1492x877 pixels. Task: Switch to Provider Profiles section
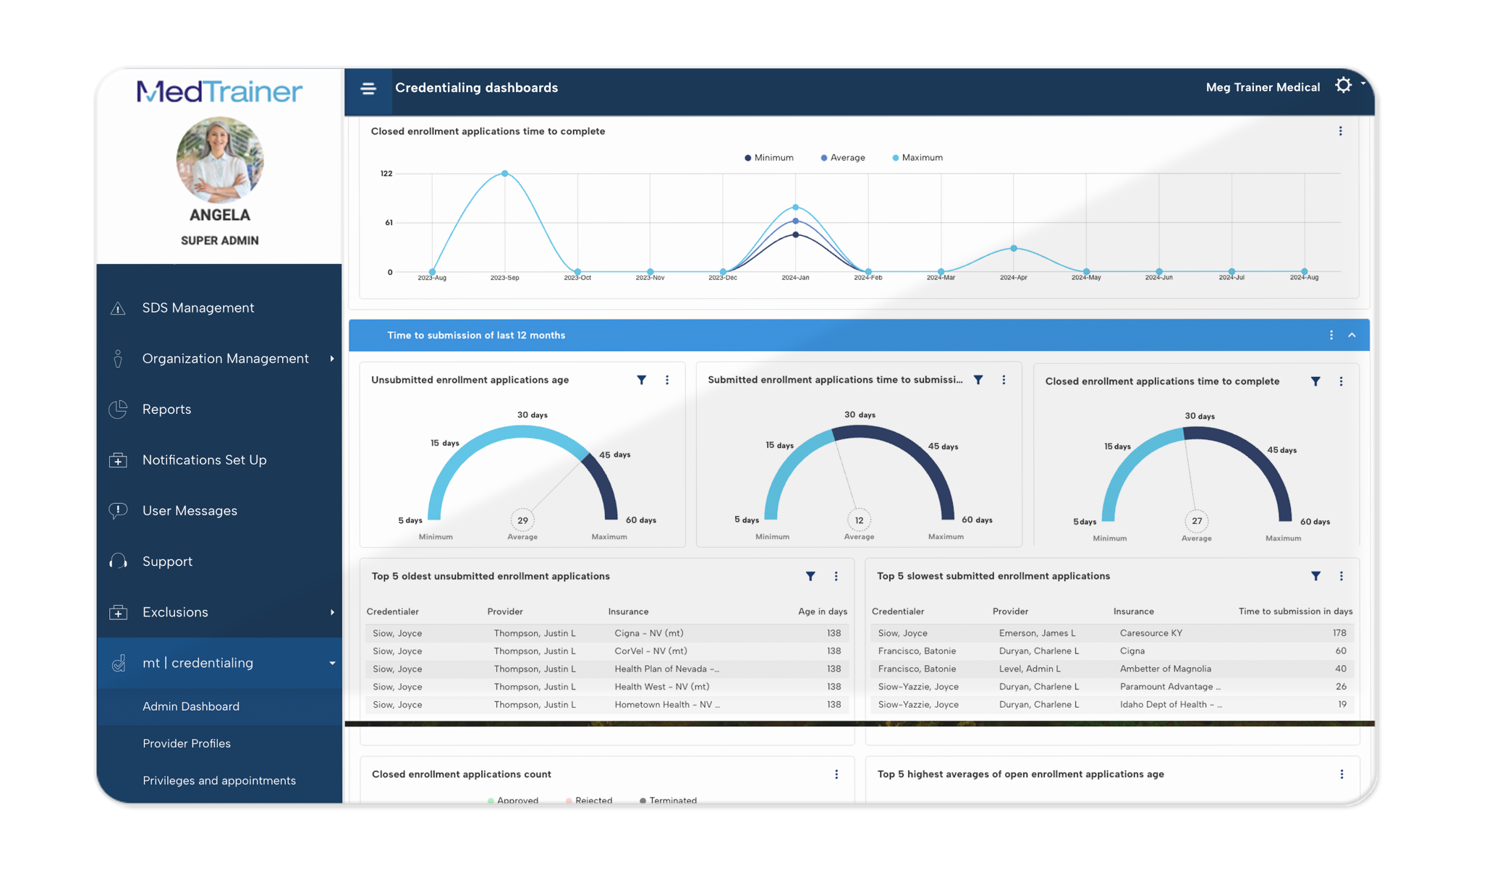tap(186, 743)
